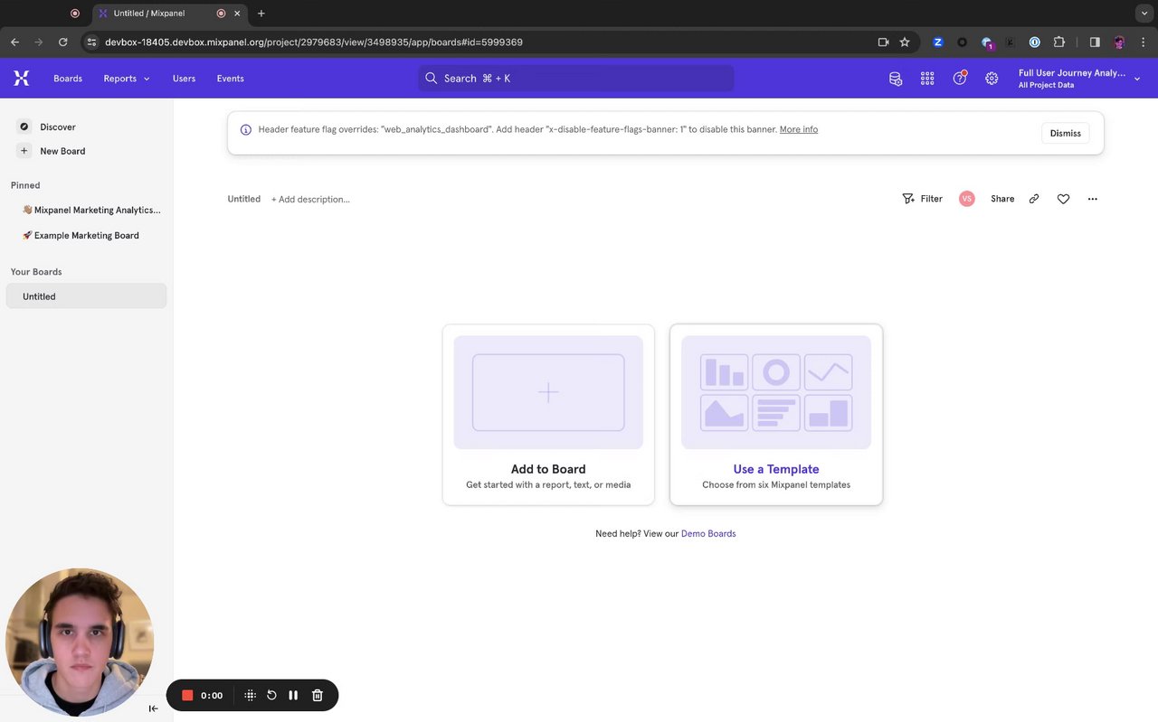This screenshot has height=722, width=1158.
Task: Open the data management database icon
Action: coord(896,79)
